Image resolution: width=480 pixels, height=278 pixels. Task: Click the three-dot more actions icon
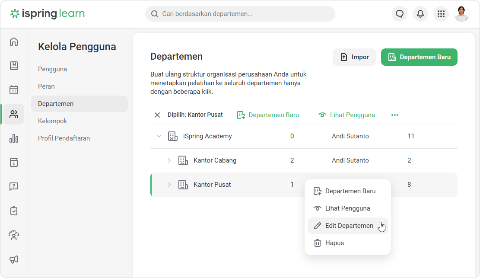click(x=394, y=115)
